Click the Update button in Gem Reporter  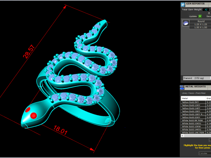click(x=195, y=16)
